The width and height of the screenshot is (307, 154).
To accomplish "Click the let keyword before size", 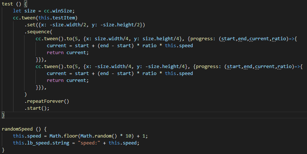I will pos(17,11).
